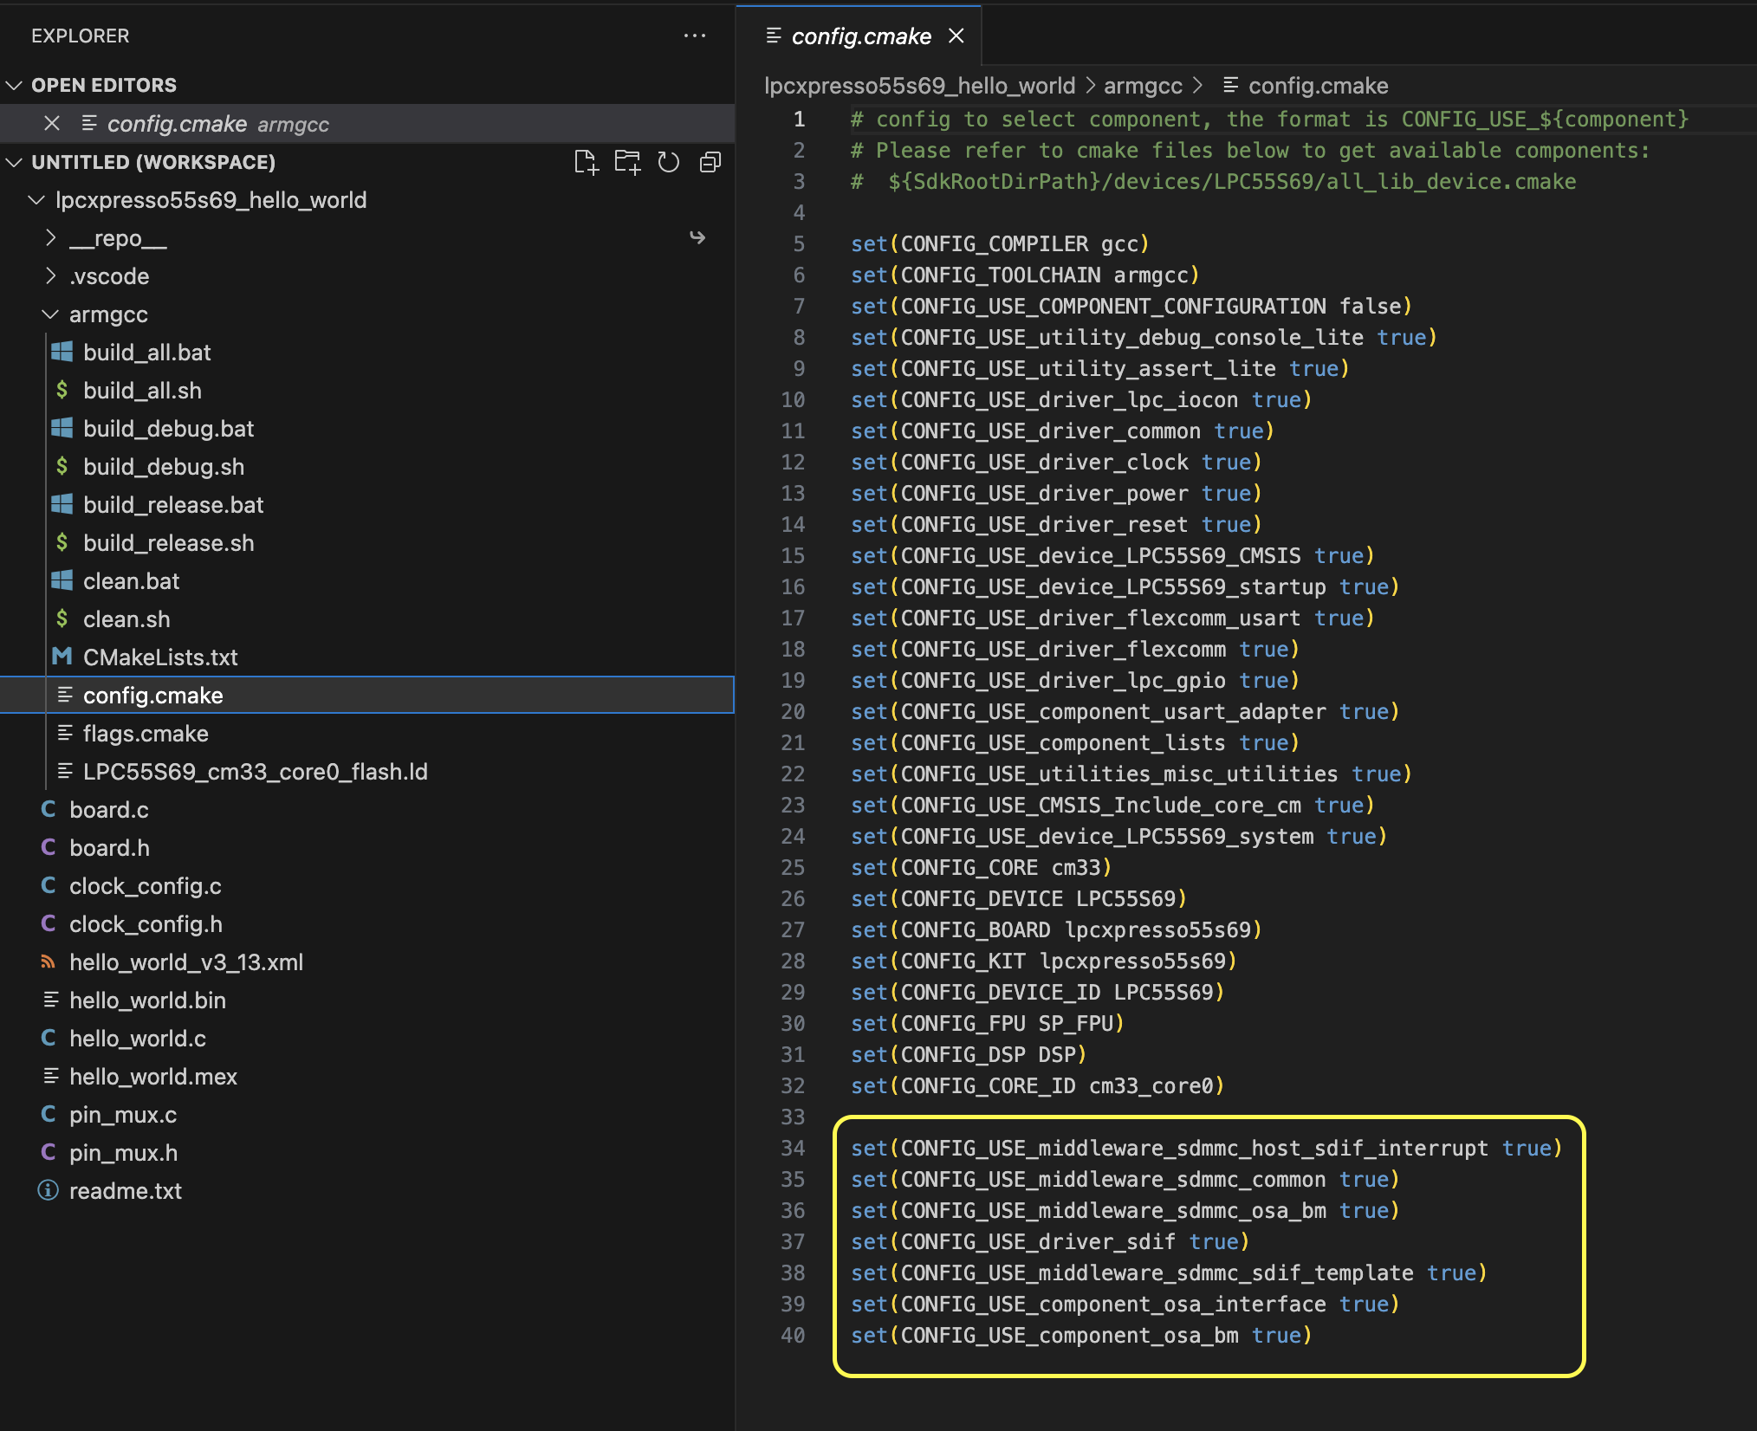Expand the .vscode folder

tap(51, 276)
